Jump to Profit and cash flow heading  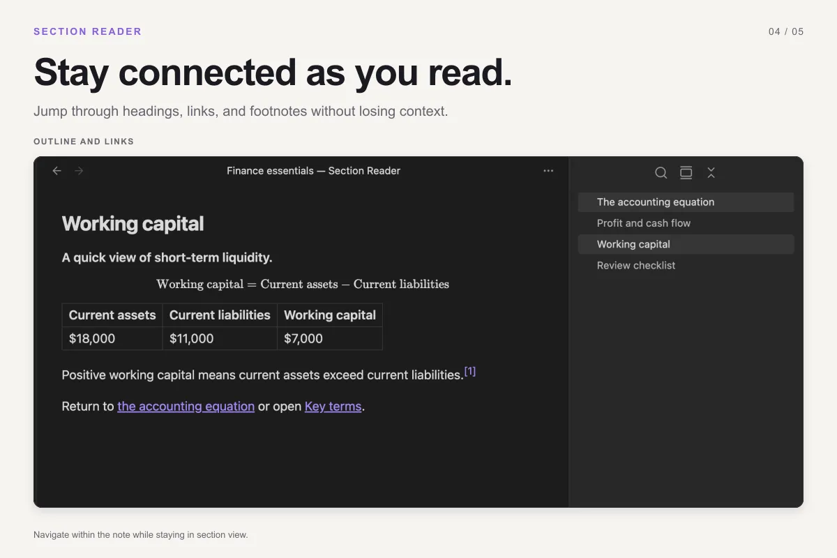coord(686,223)
